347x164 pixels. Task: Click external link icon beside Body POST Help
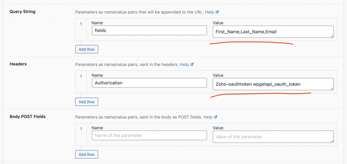(216, 117)
